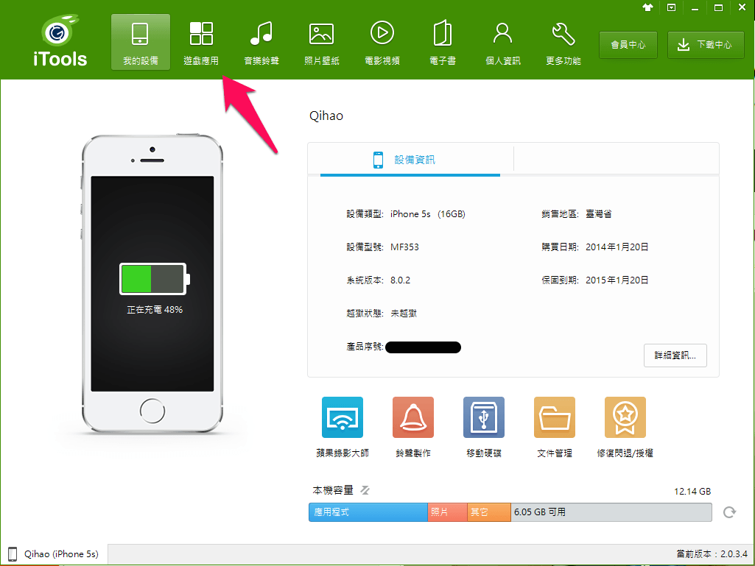Click jailbreak status 未越獄
Viewport: 755px width, 566px height.
404,314
